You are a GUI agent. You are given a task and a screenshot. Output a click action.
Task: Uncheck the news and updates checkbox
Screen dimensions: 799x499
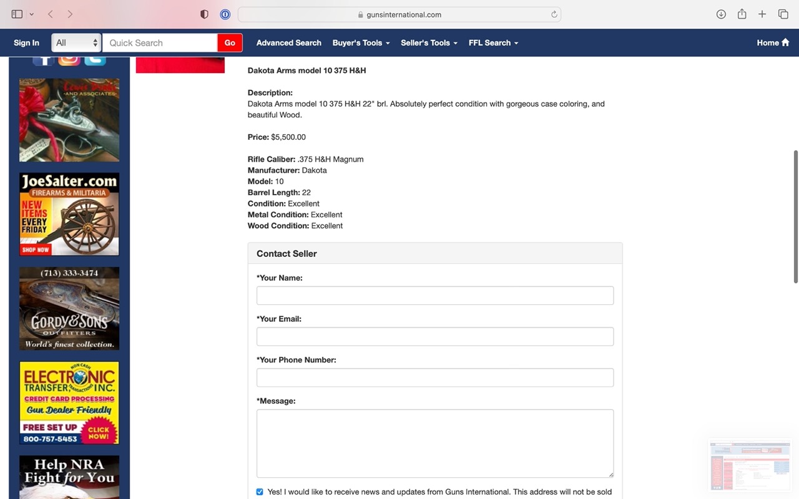[260, 492]
